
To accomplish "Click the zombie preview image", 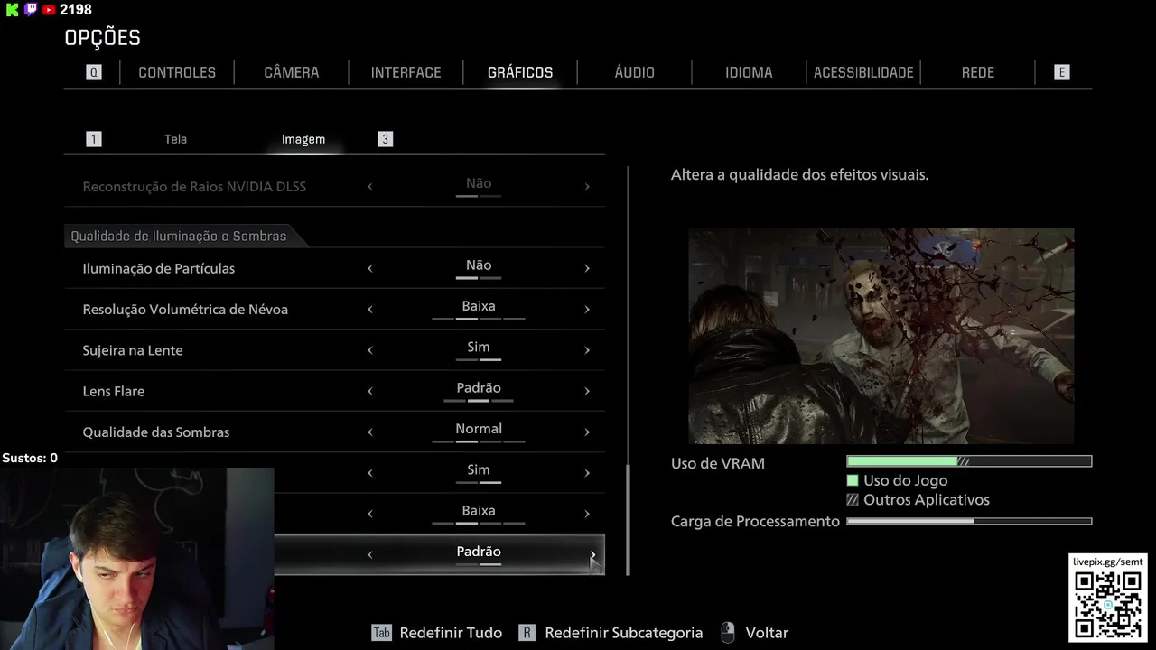I will tap(881, 336).
